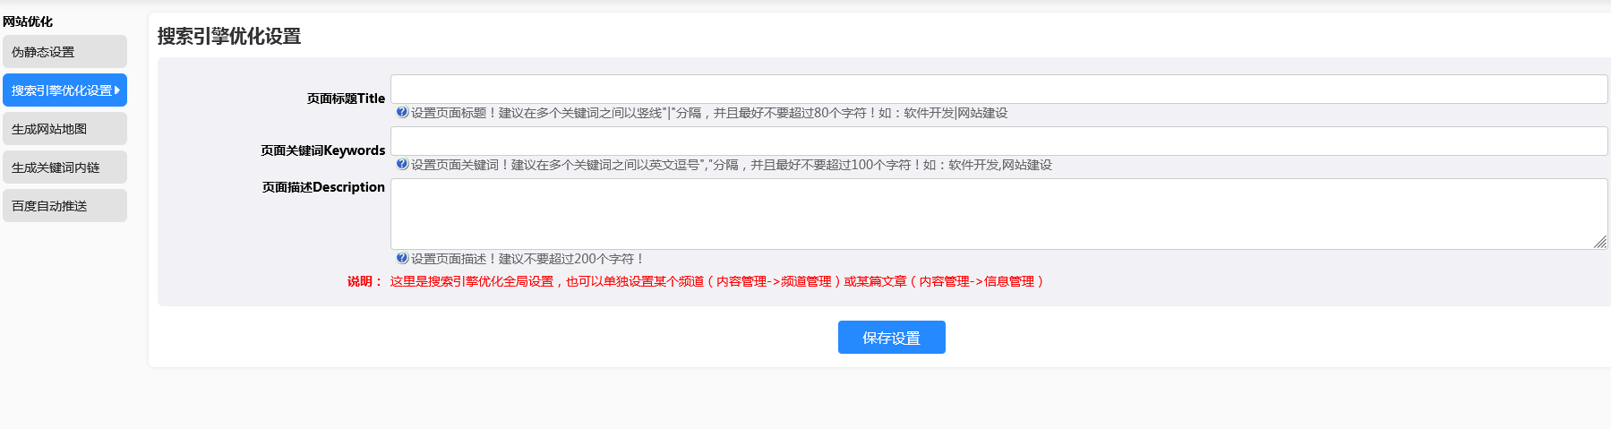Click keywords hint mentioning 不要超过100个字符
The height and width of the screenshot is (429, 1611).
tap(732, 165)
